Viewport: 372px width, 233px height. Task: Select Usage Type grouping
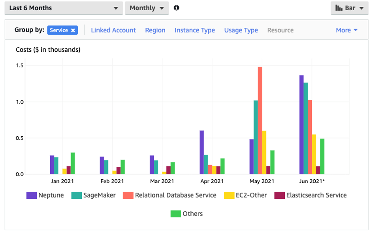click(x=241, y=30)
